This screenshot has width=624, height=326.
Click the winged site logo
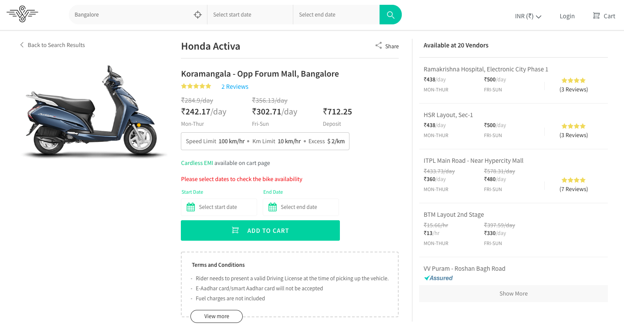click(x=22, y=14)
